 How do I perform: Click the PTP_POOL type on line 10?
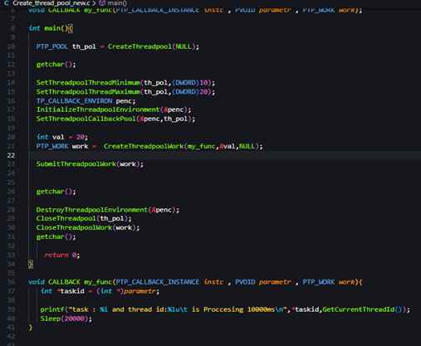(x=52, y=46)
